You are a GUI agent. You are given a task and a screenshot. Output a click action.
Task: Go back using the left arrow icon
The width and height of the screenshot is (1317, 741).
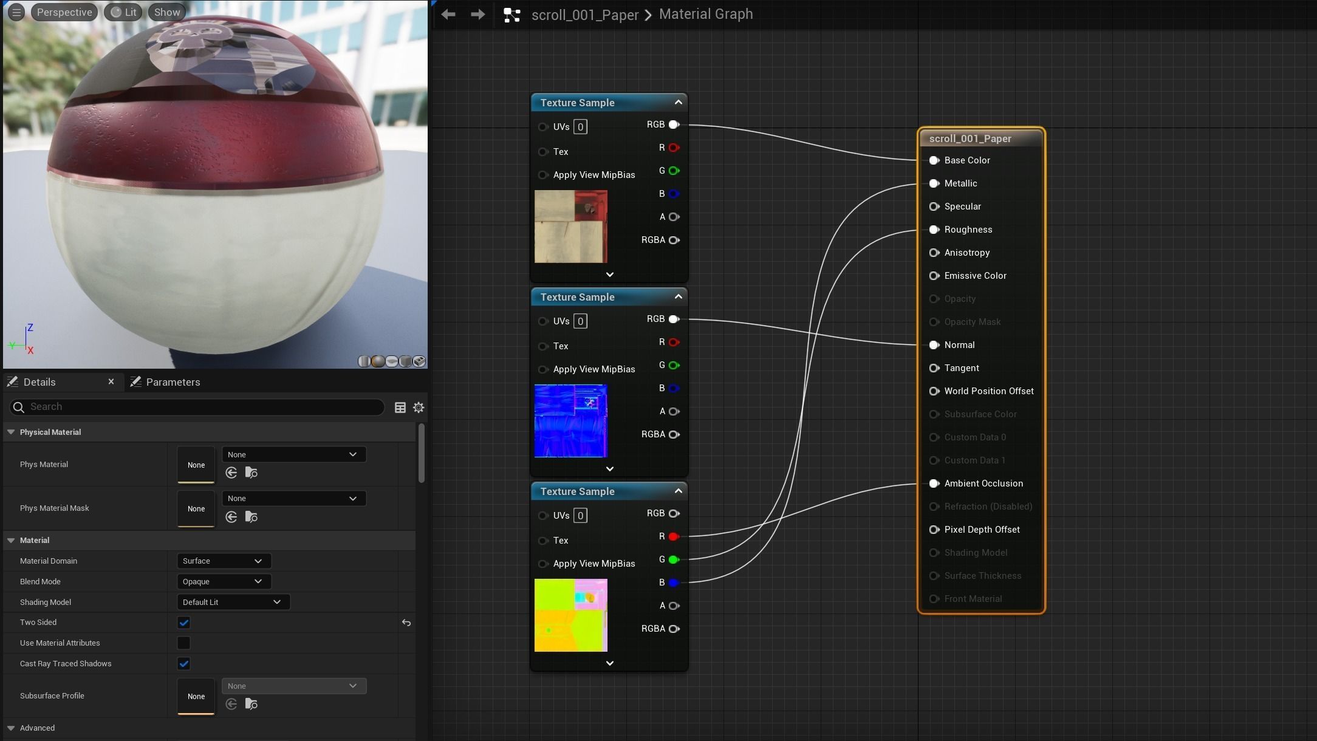448,15
